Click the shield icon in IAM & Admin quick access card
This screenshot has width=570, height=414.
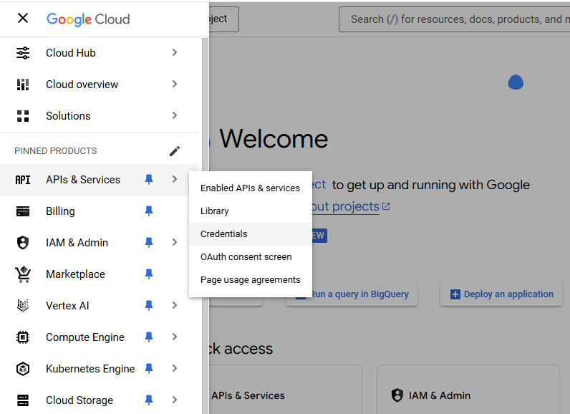pyautogui.click(x=397, y=395)
